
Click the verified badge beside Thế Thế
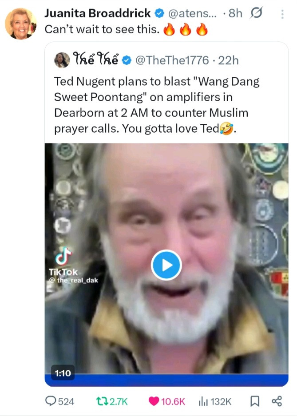pos(127,60)
